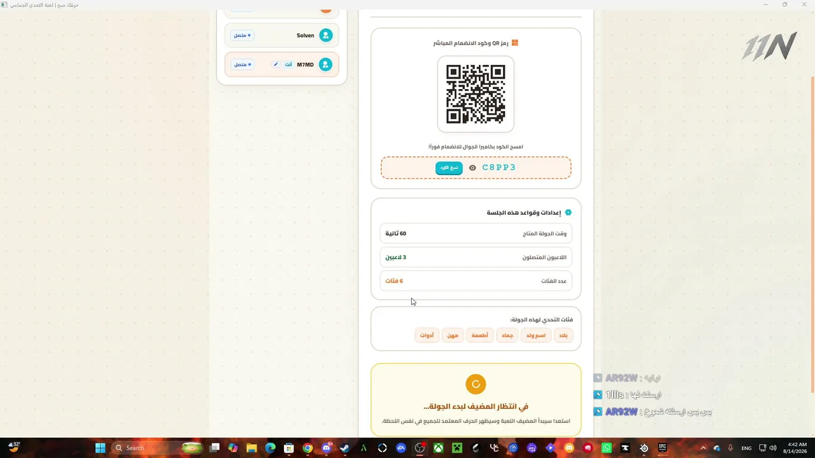Click the M7MD player avatar icon

coord(325,64)
